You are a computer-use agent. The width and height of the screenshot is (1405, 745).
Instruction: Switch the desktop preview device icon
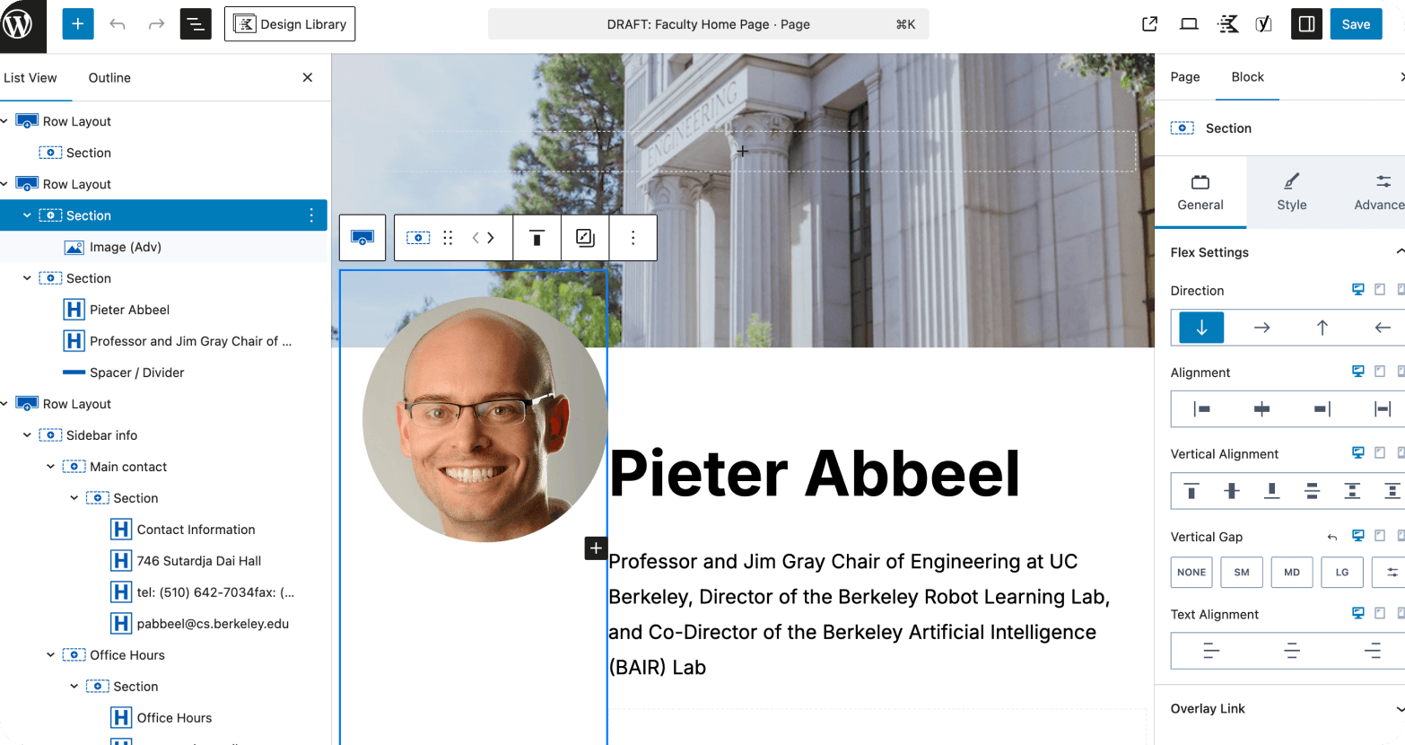(1189, 24)
